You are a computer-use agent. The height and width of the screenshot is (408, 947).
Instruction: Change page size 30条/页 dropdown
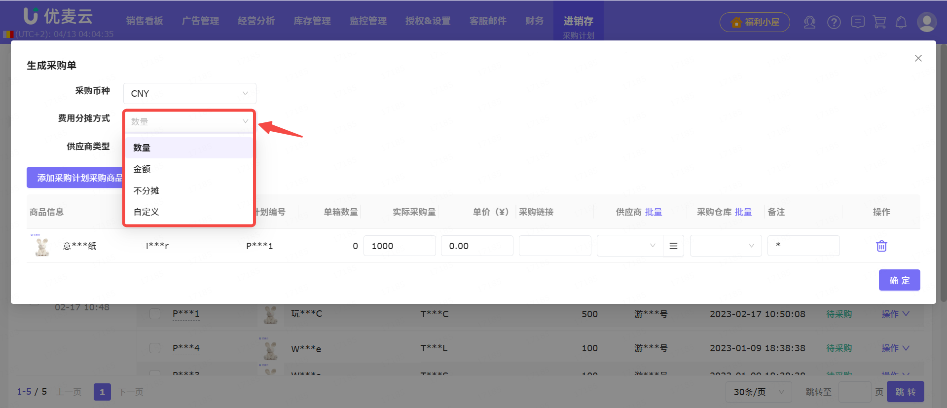click(x=759, y=392)
